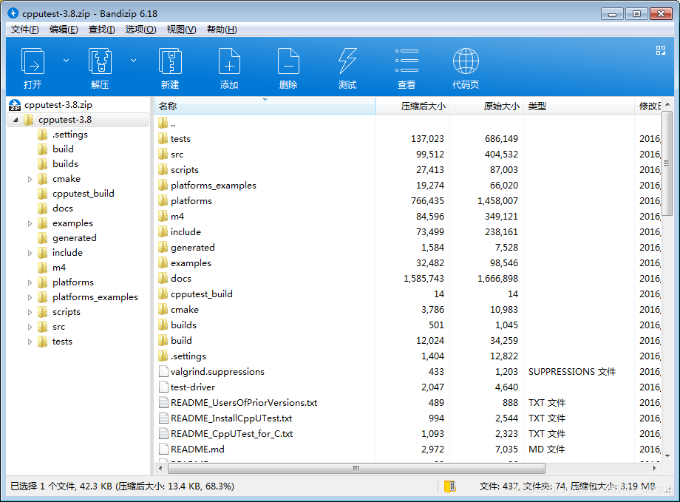
Task: Select the builds folder in tree
Action: (58, 164)
